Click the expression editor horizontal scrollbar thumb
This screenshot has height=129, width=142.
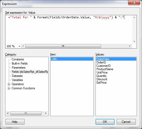pyautogui.click(x=63, y=46)
